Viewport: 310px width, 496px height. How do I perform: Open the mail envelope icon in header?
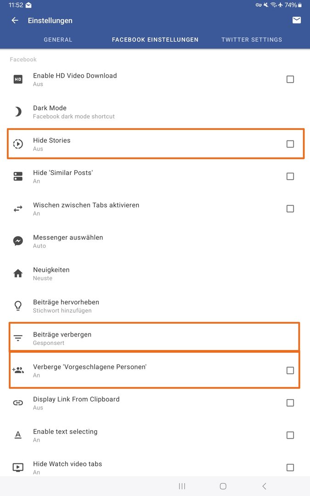coord(296,20)
